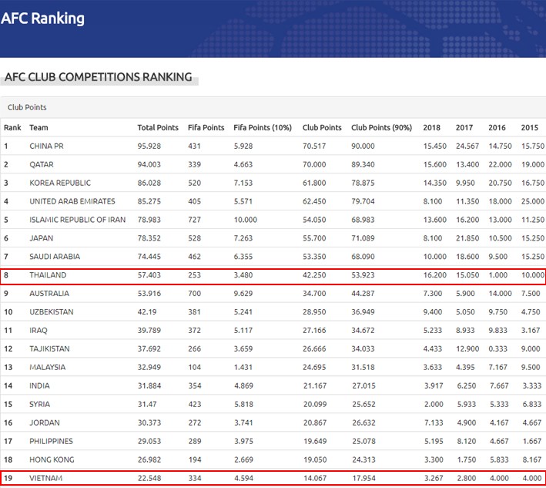Image resolution: width=546 pixels, height=488 pixels.
Task: Click Iran Fifa points value 727
Action: (194, 220)
